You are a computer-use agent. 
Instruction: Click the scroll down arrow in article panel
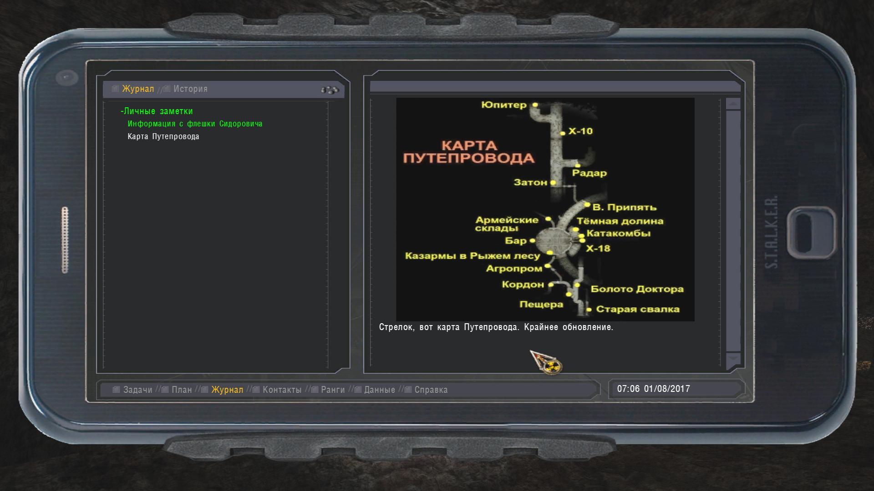coord(733,359)
